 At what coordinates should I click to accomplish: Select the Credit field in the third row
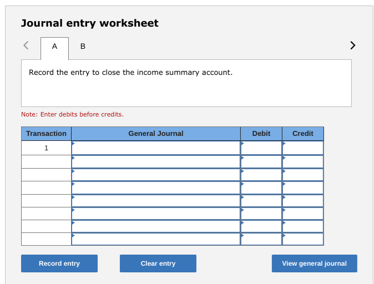303,175
